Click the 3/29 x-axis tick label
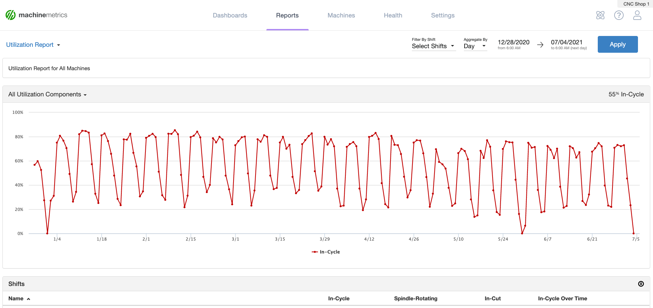This screenshot has height=308, width=653. click(x=324, y=239)
